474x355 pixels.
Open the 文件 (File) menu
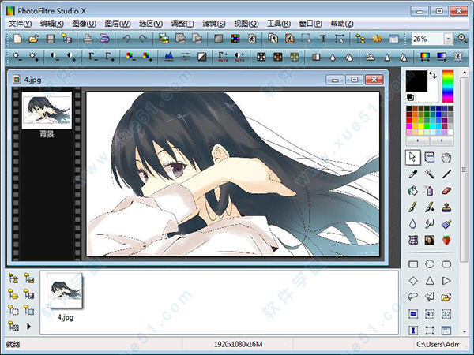point(20,24)
